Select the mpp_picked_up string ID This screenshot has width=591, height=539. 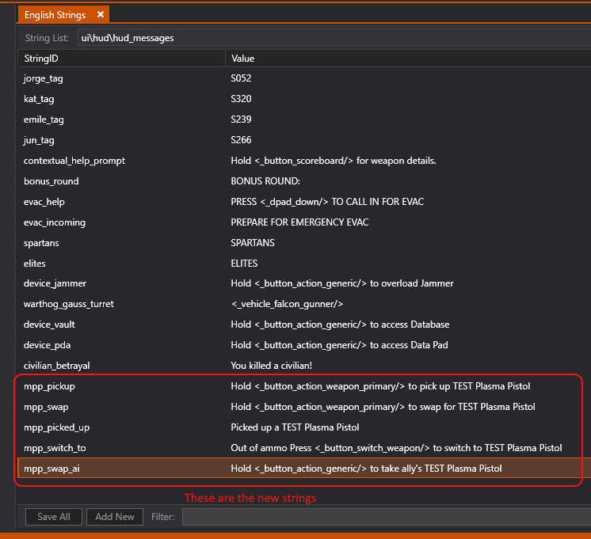click(x=56, y=427)
